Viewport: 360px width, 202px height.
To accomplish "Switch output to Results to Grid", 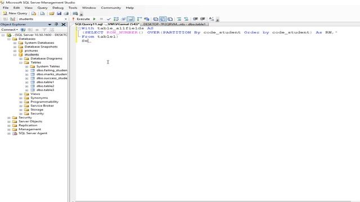I will point(163,19).
